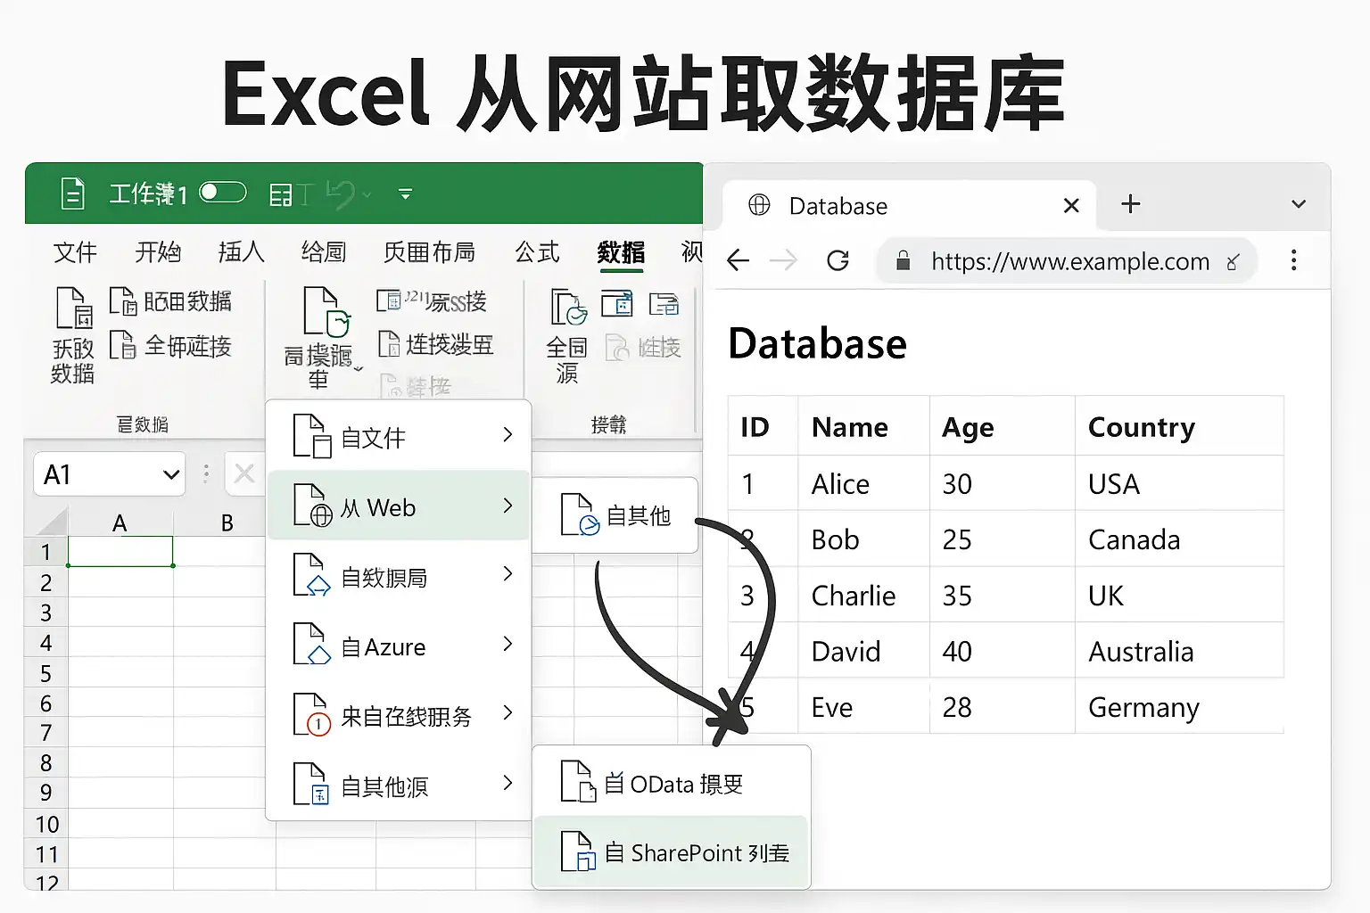
Task: Click the document icon beside workbook name
Action: pyautogui.click(x=72, y=193)
